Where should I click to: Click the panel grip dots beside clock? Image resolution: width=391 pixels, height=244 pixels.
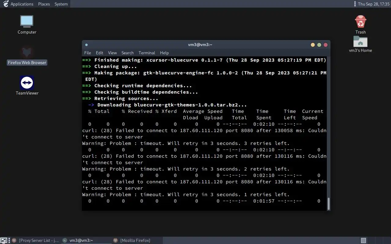coord(355,4)
